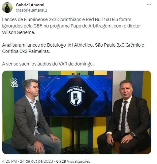Select the CBF crest logo in the photo

(x=14, y=83)
